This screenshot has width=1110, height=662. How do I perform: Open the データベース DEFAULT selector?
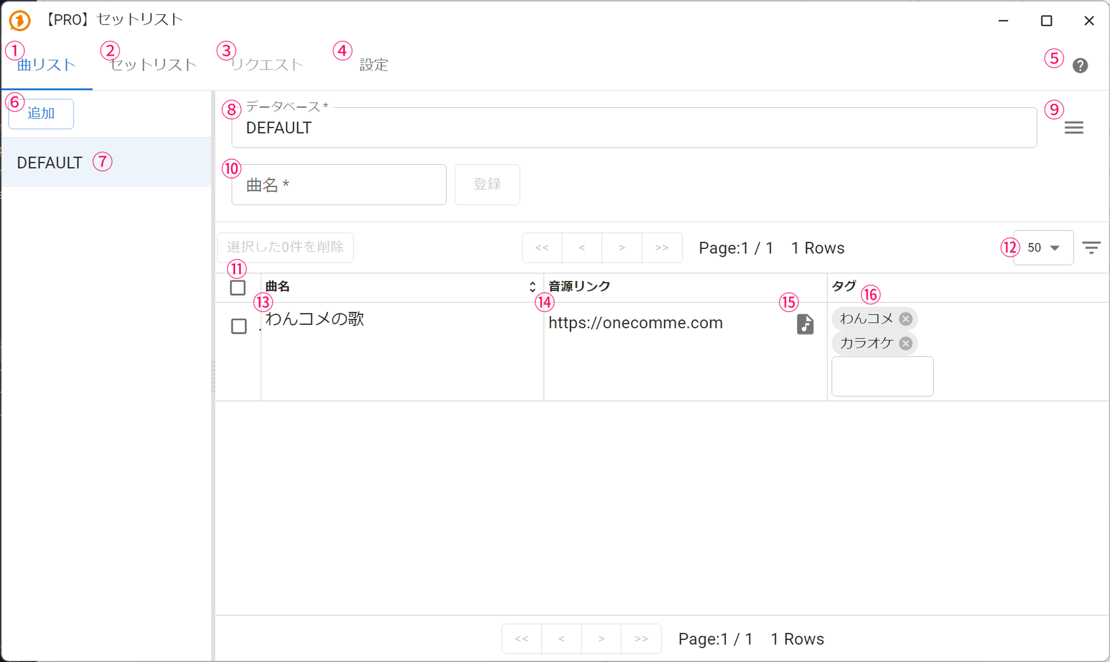point(633,128)
